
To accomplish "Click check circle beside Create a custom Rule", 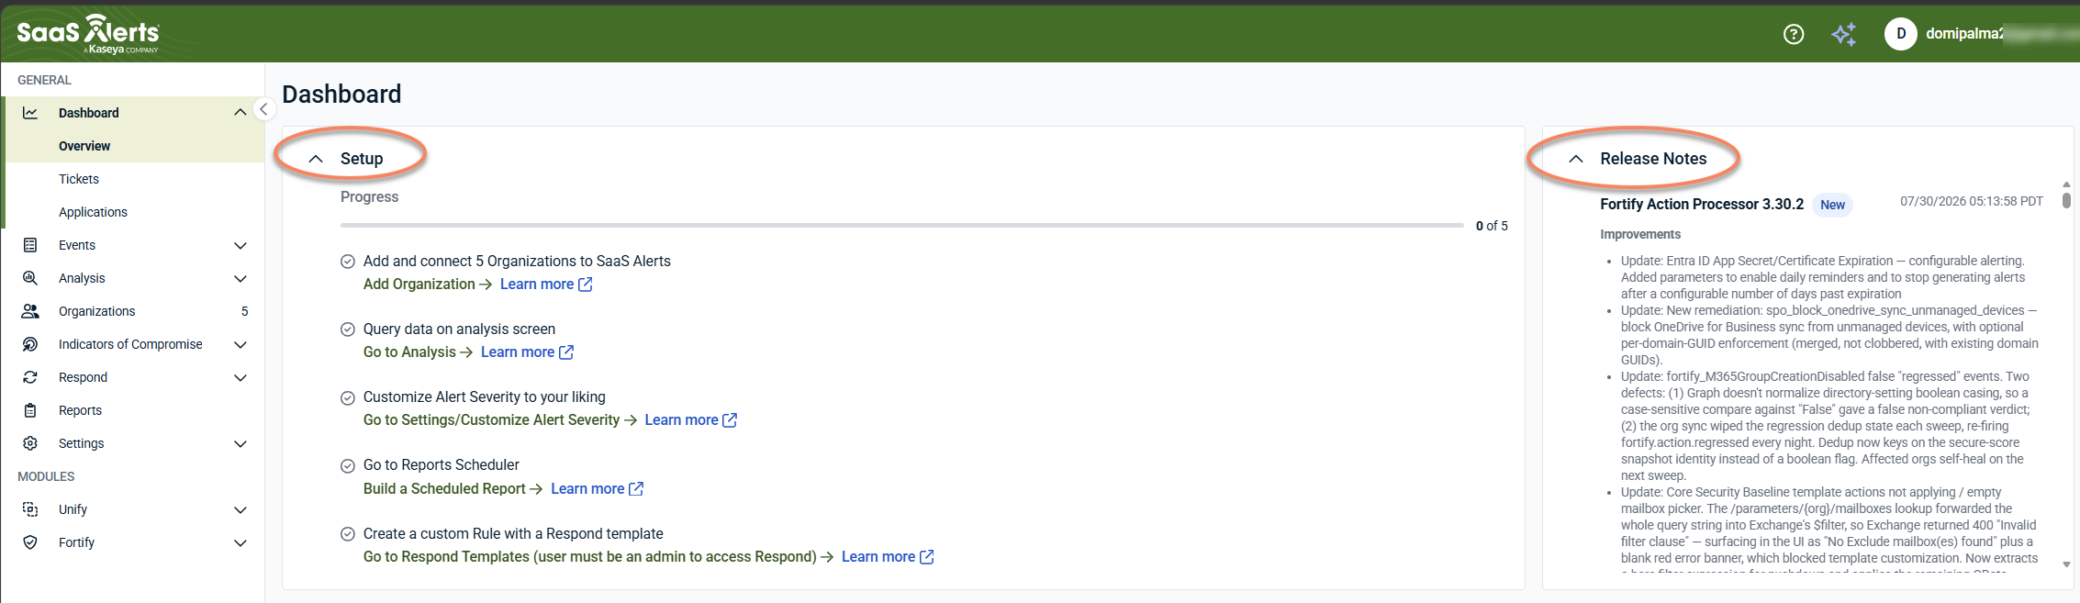I will coord(348,534).
